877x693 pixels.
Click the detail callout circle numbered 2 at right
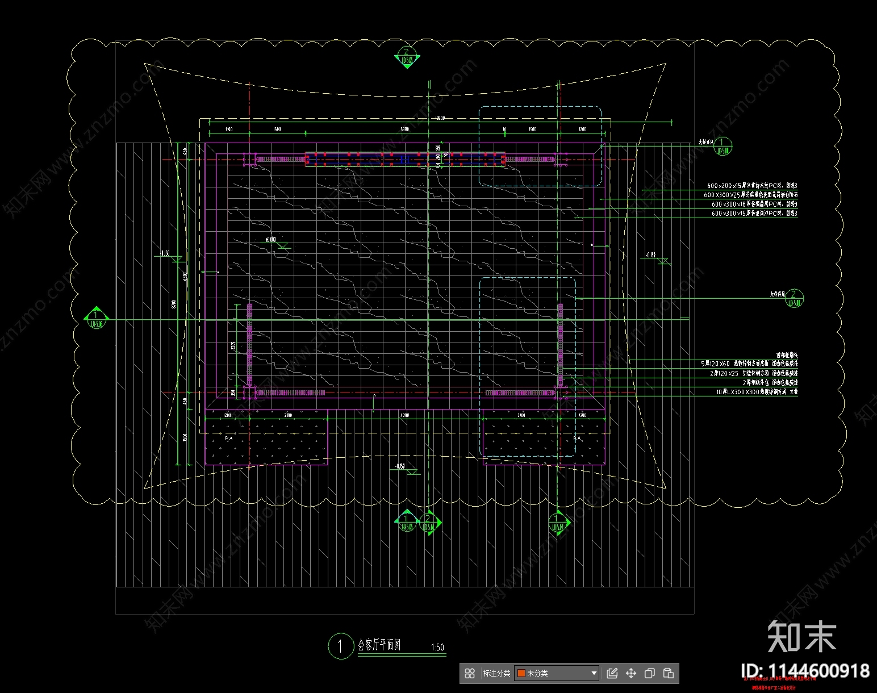pyautogui.click(x=794, y=298)
